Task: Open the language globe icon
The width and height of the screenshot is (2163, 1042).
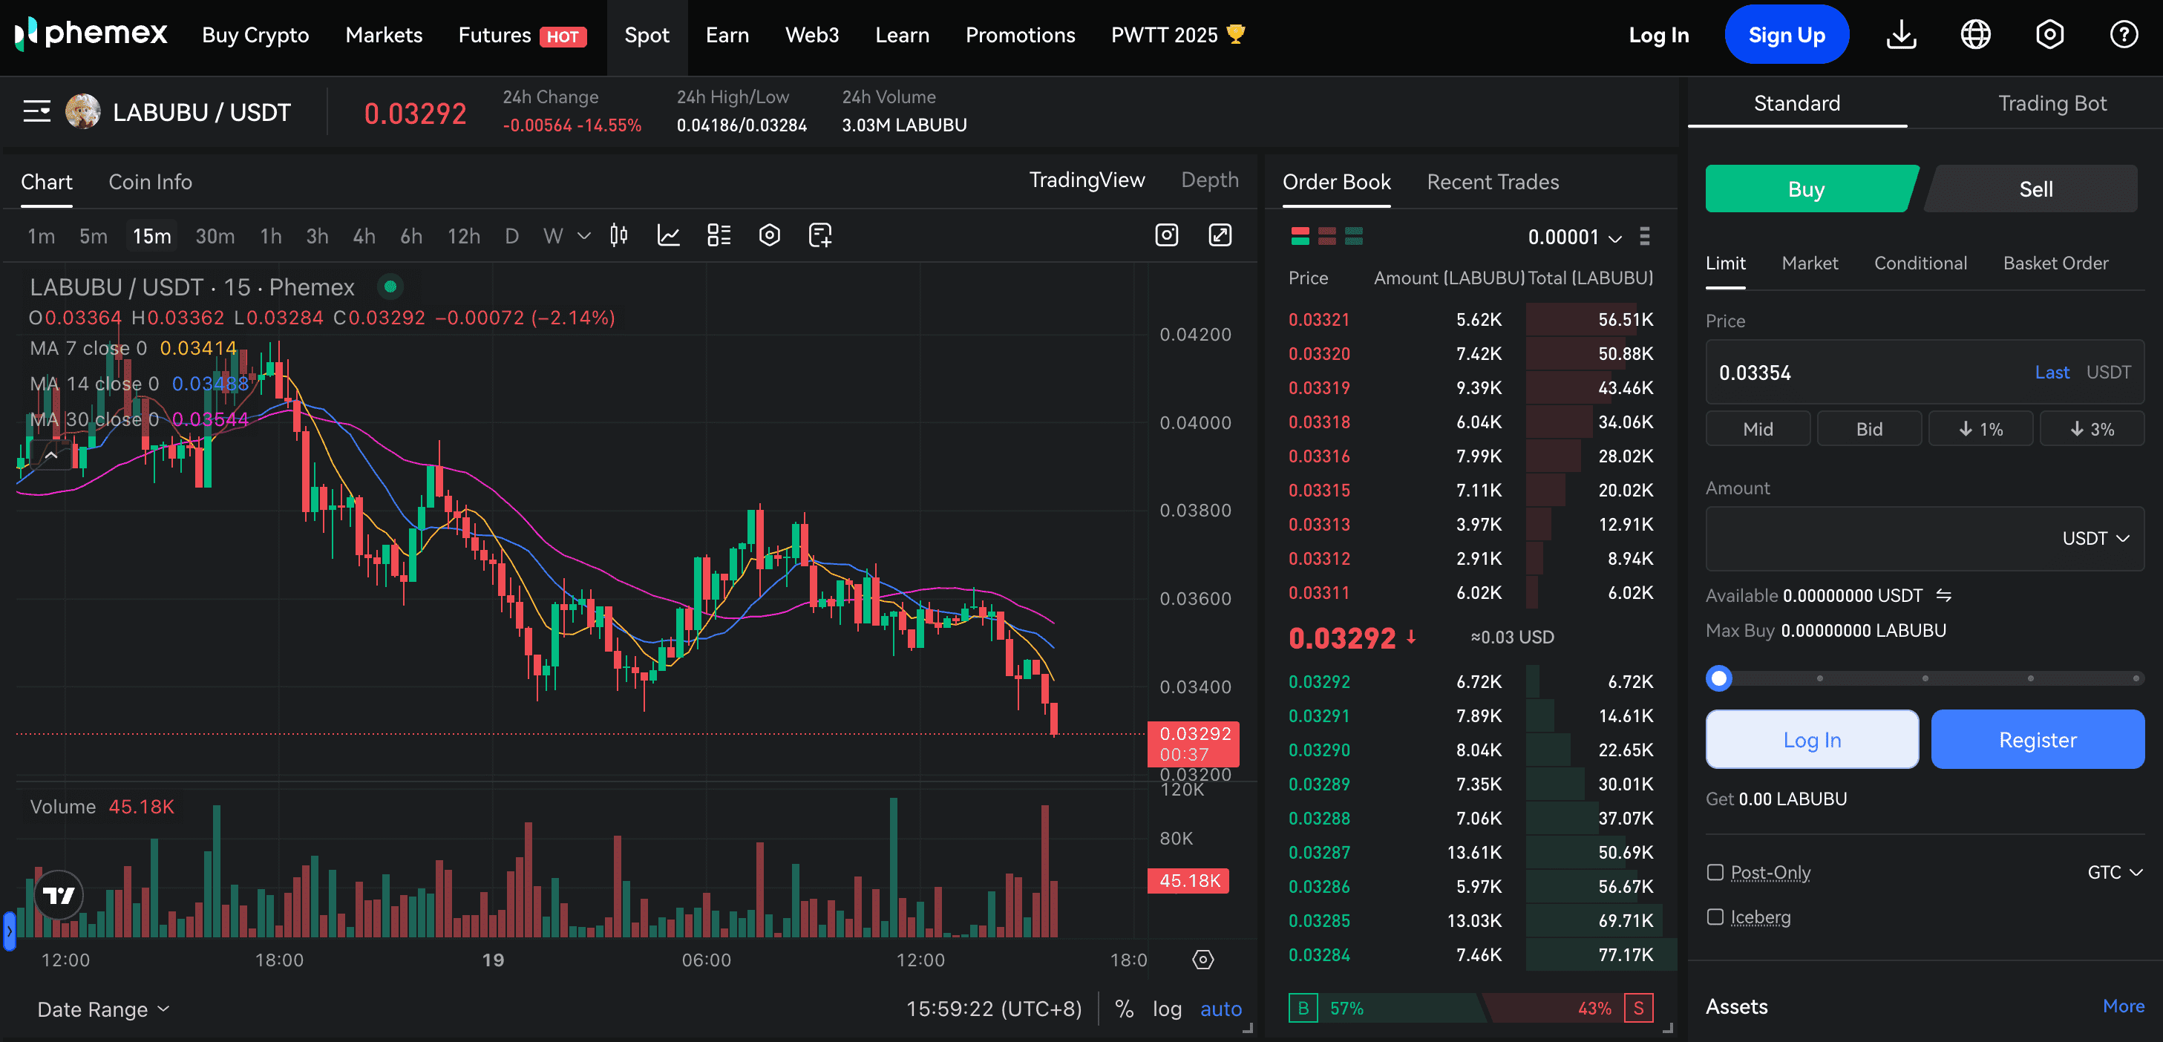Action: tap(1975, 34)
